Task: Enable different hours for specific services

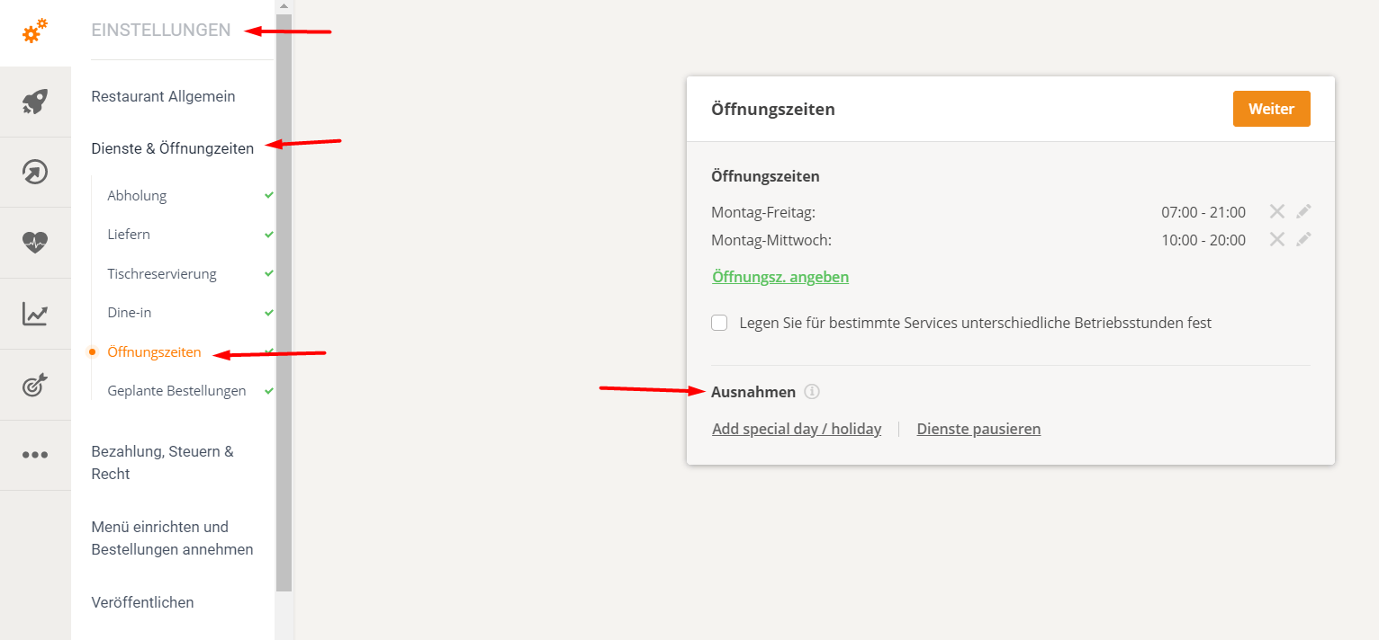Action: (x=719, y=323)
